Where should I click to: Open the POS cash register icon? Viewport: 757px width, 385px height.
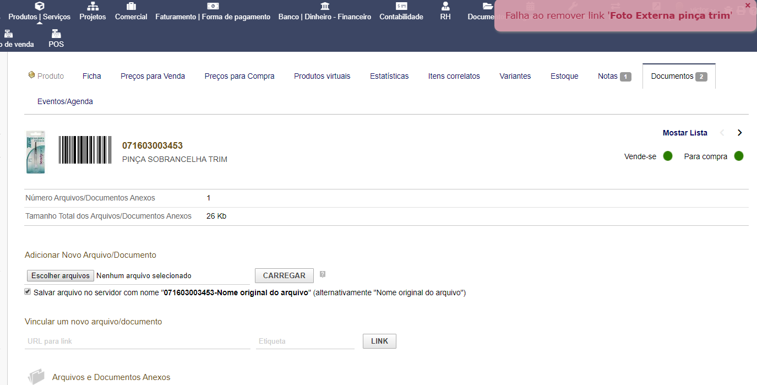coord(56,34)
